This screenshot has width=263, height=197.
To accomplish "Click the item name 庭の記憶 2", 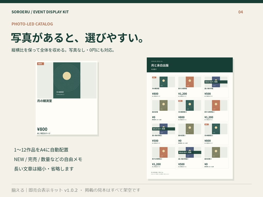I will pyautogui.click(x=182, y=135).
